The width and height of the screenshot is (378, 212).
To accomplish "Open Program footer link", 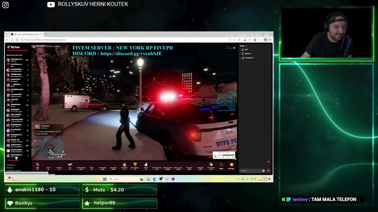I will point(10,168).
